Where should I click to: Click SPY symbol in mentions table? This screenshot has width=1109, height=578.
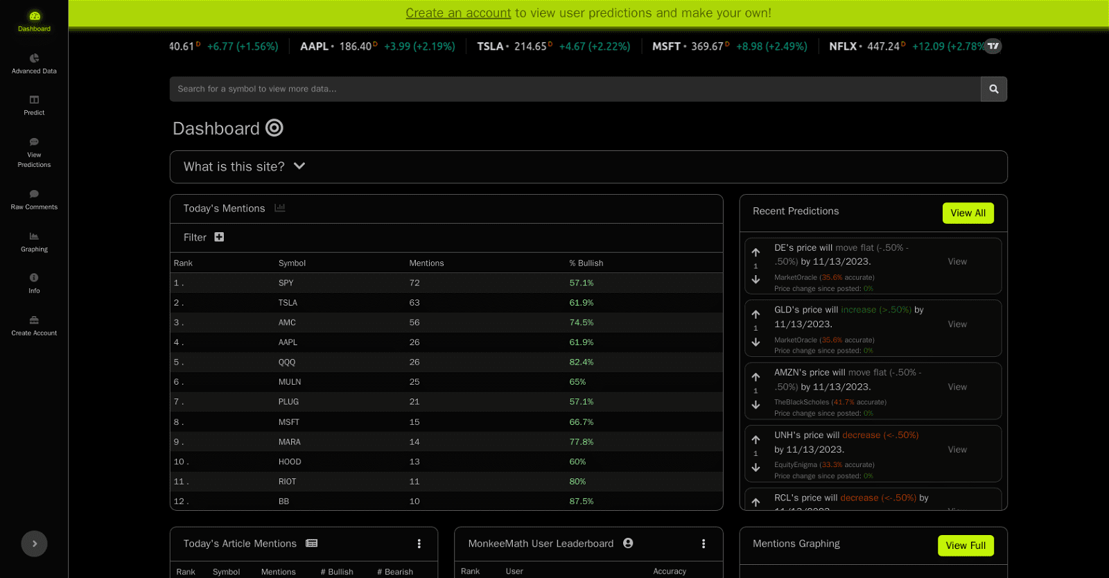tap(286, 283)
